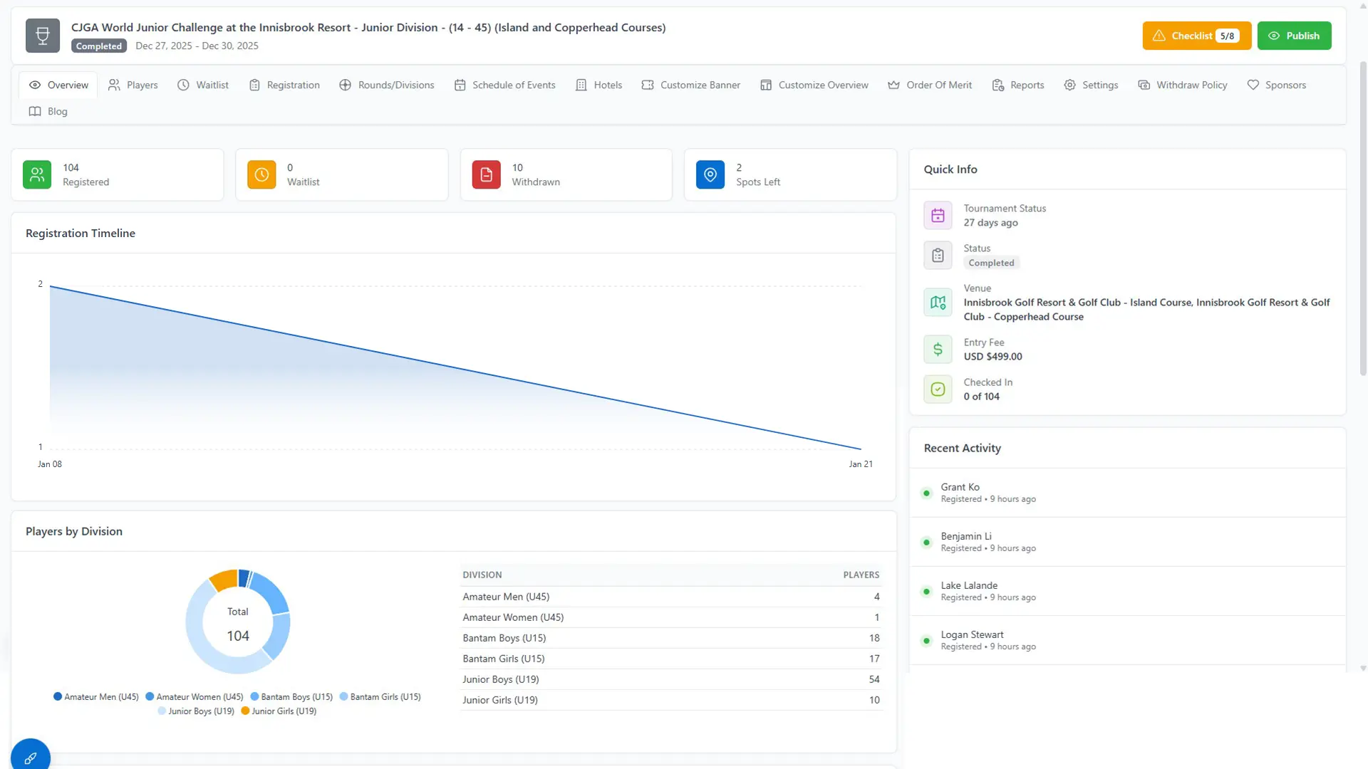Open the Venue map icon in Quick Info
Screen dimensions: 1368x769
(937, 302)
